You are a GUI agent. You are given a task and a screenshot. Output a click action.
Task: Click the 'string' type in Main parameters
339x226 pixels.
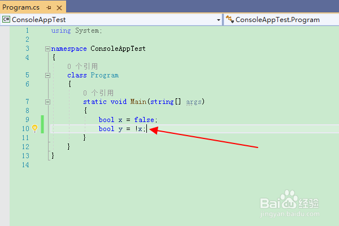click(x=162, y=102)
